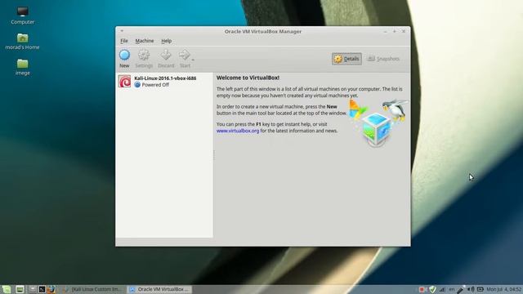The height and width of the screenshot is (294, 523).
Task: Open the imege folder on desktop
Action: click(22, 67)
